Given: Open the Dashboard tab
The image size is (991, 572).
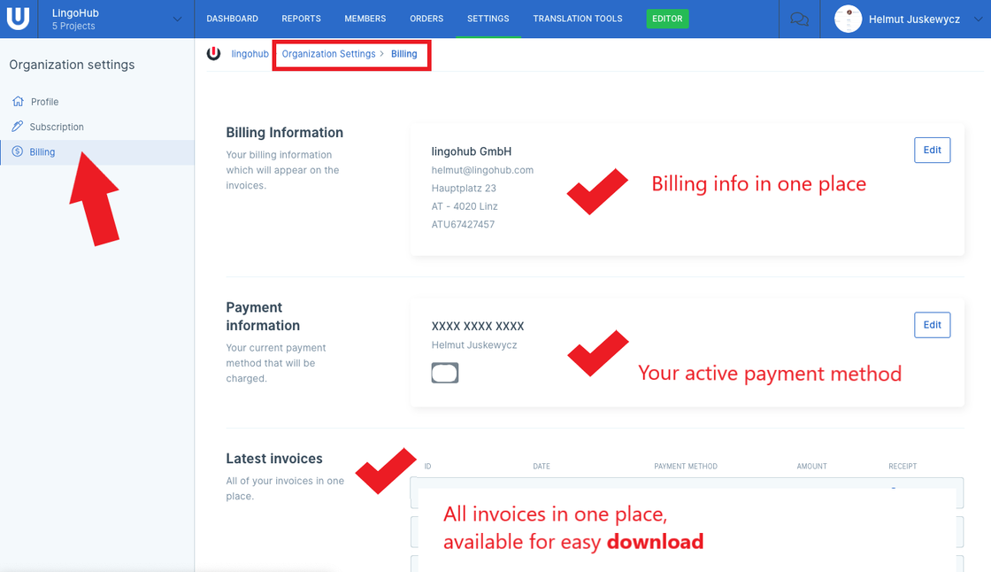Looking at the screenshot, I should coord(232,19).
